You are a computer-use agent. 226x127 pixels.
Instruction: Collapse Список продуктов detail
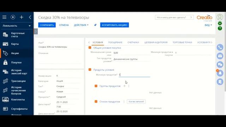(96, 102)
